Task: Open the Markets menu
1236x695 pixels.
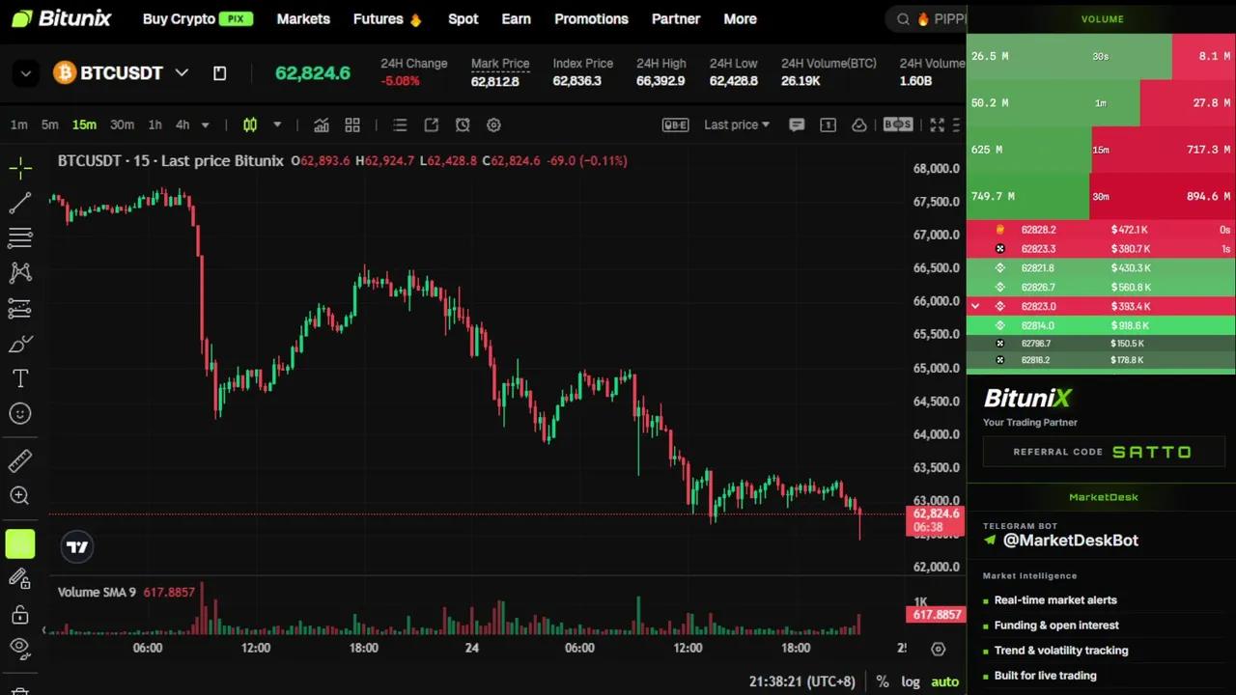Action: point(303,19)
